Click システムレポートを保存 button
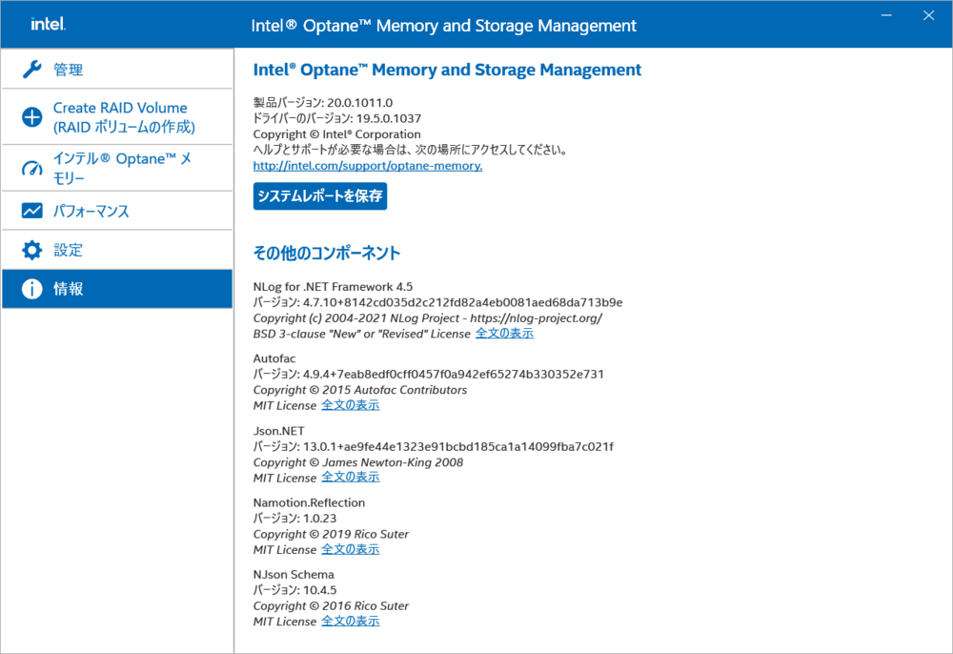Image resolution: width=953 pixels, height=654 pixels. tap(320, 195)
